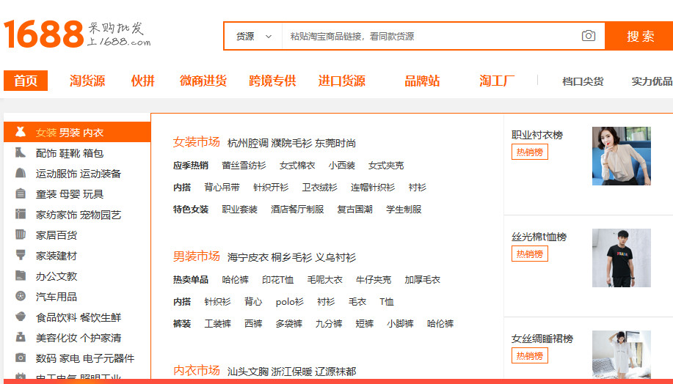Click the 背心吊带 link
673x384 pixels.
click(x=222, y=188)
